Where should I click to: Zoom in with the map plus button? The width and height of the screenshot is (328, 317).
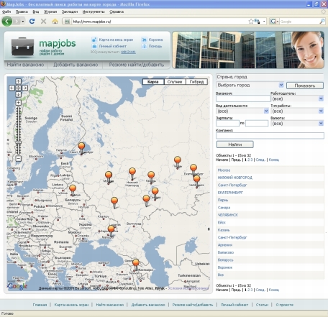[x=19, y=103]
